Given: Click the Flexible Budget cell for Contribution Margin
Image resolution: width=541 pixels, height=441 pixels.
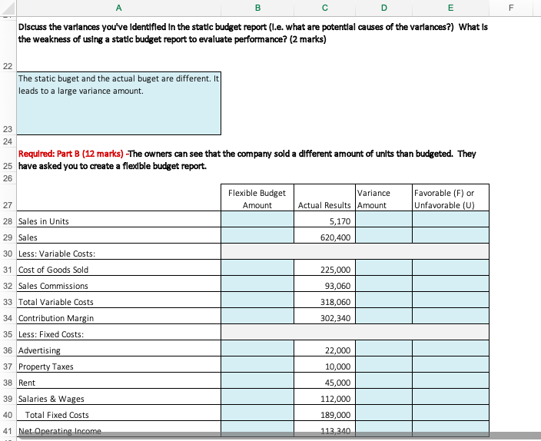Looking at the screenshot, I should coord(257,316).
